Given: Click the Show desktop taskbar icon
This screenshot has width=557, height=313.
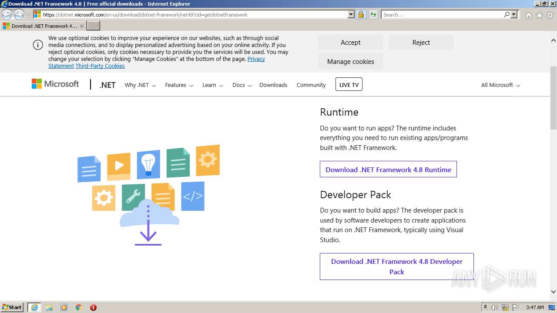Looking at the screenshot, I should (552, 307).
